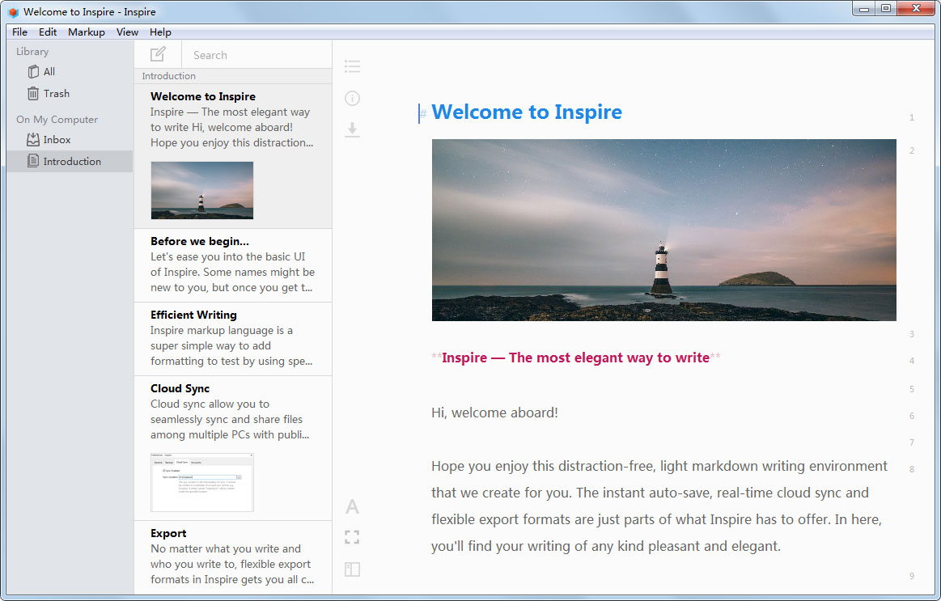Click the Cloud Sync preferences thumbnail
941x601 pixels.
(202, 482)
